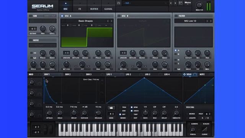Image resolution: width=245 pixels, height=138 pixels.
Task: Enable the SUB oscillator
Action: [x=31, y=16]
